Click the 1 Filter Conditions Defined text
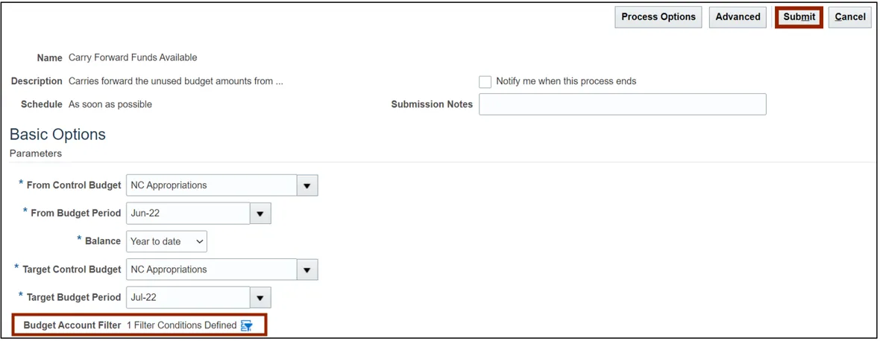 [181, 325]
